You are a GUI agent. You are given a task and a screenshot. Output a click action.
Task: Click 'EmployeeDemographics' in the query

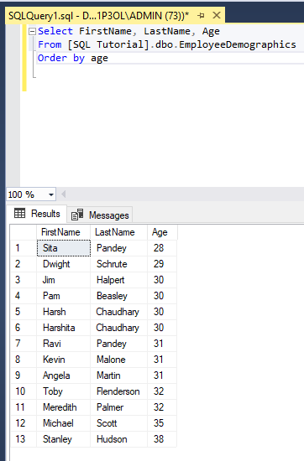click(x=238, y=44)
